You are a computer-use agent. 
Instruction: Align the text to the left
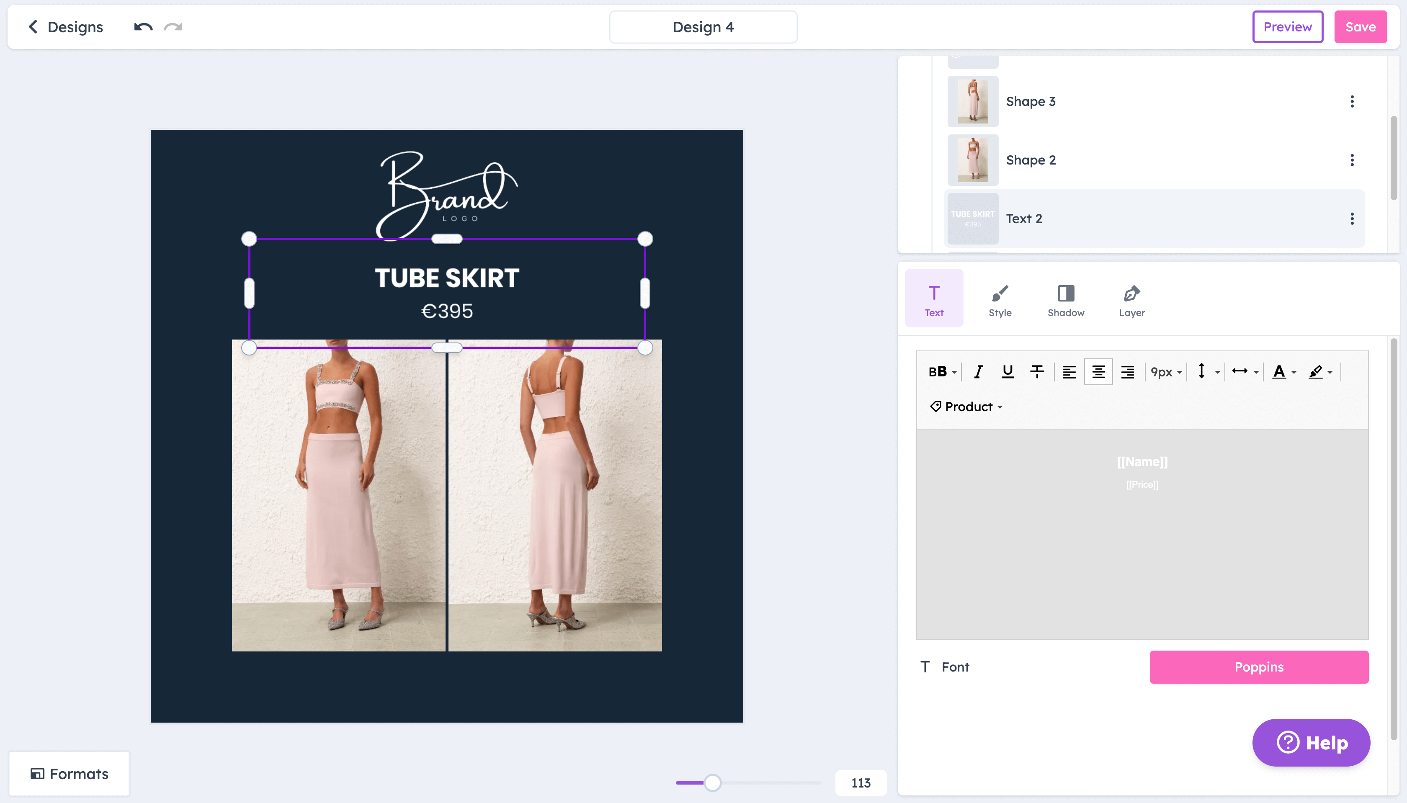click(x=1068, y=371)
